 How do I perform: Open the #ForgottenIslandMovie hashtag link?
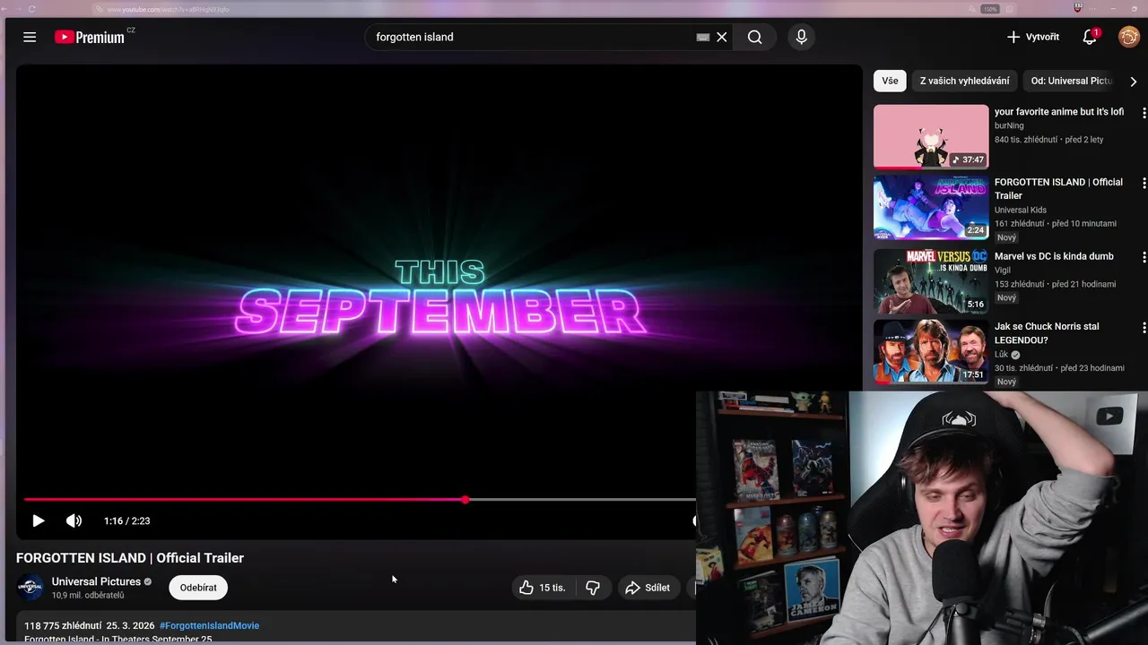[x=209, y=625]
